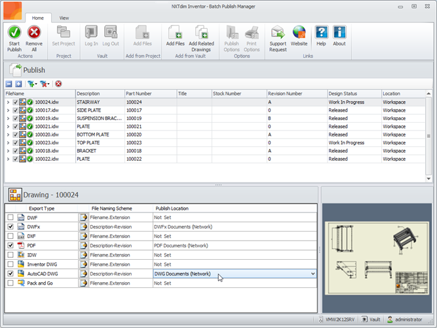Enable the DXF export type checkbox
This screenshot has width=437, height=328.
[10, 236]
